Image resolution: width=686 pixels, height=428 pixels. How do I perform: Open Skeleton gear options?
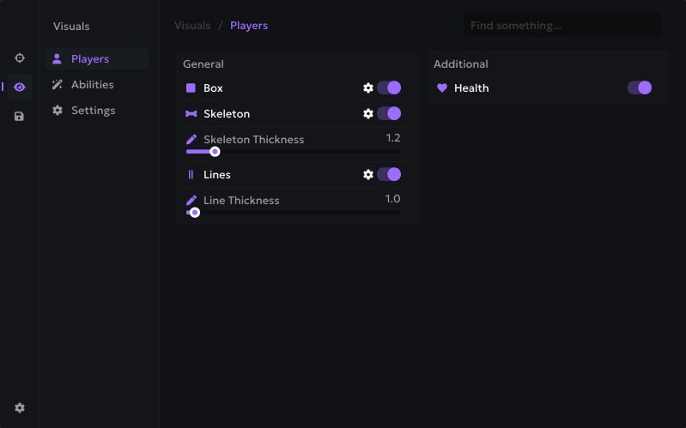pos(368,113)
